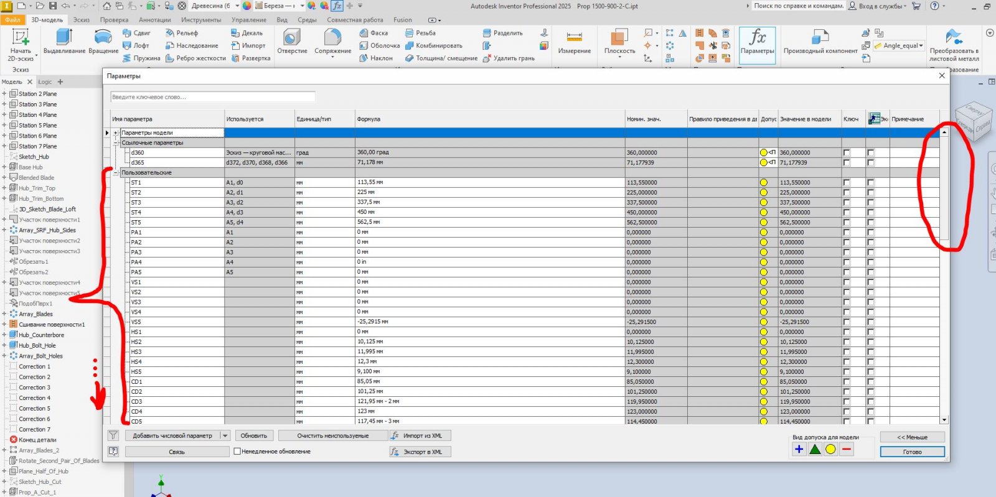Open the Измерение measure tool
The height and width of the screenshot is (497, 996).
tap(574, 42)
